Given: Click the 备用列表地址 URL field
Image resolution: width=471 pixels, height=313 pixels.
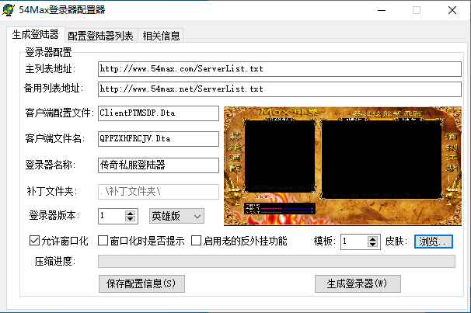Looking at the screenshot, I should pos(280,89).
